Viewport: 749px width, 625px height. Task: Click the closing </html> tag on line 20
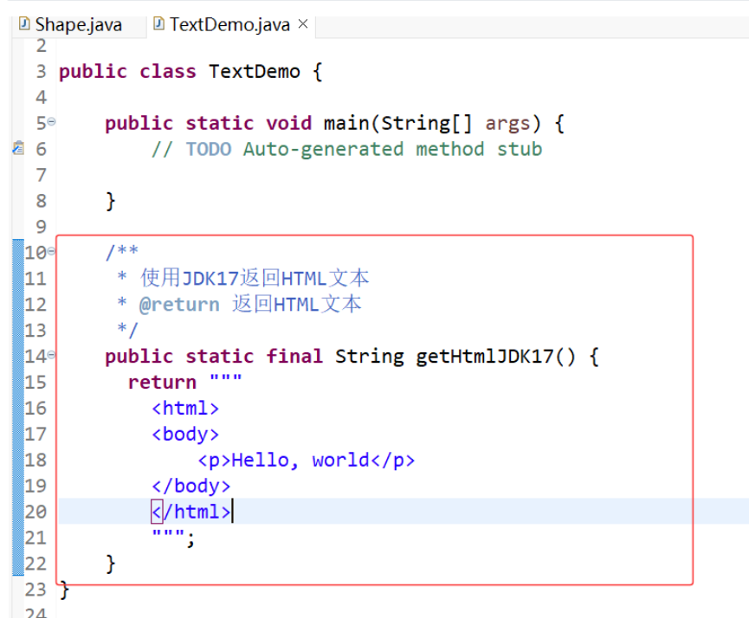tap(191, 512)
